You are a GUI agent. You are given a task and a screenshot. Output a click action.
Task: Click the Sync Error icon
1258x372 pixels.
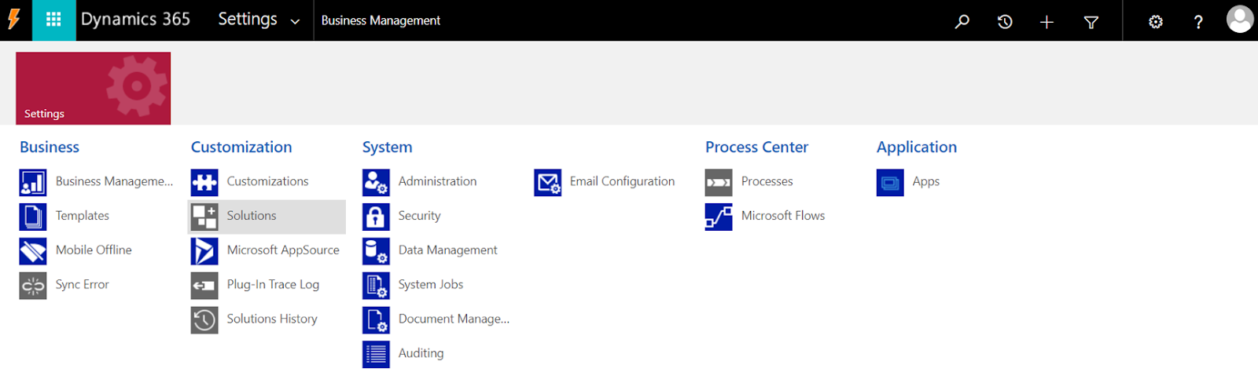[33, 286]
